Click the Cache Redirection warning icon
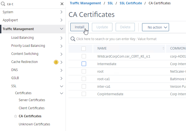This screenshot has height=131, width=186. 56,62
